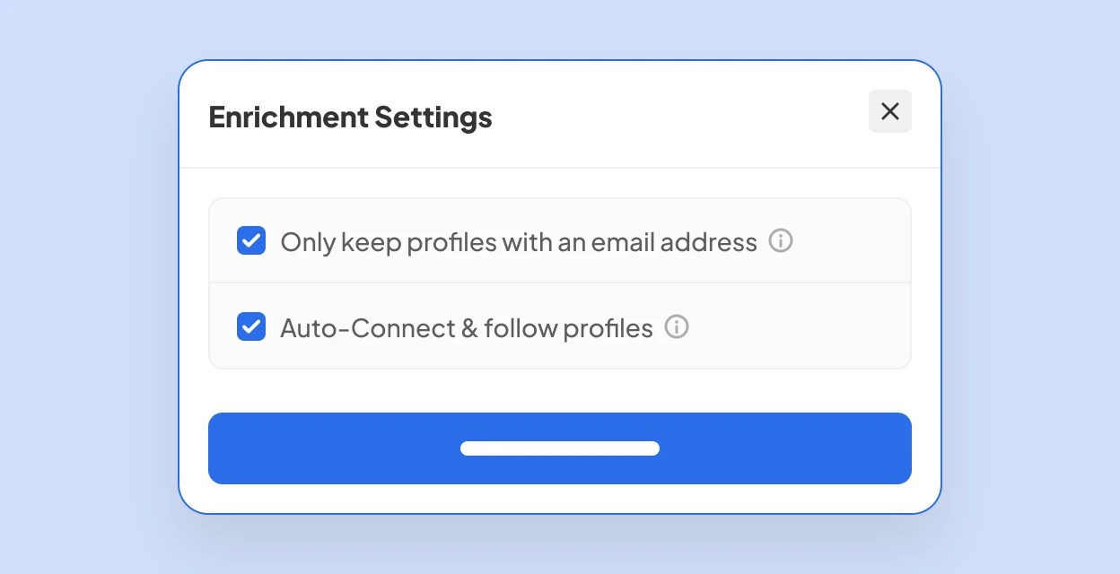Select the Auto-Connect & follow profiles label
1120x574 pixels.
(467, 327)
